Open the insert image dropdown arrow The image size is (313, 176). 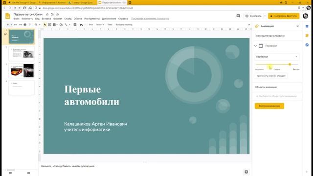coord(57,25)
